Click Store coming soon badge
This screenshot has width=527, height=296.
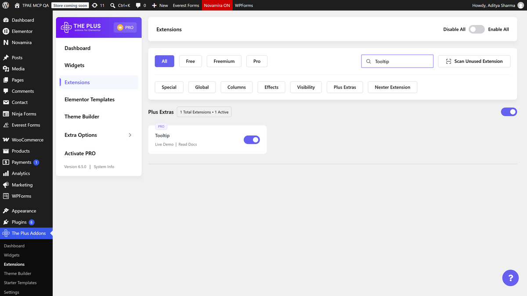click(x=70, y=5)
